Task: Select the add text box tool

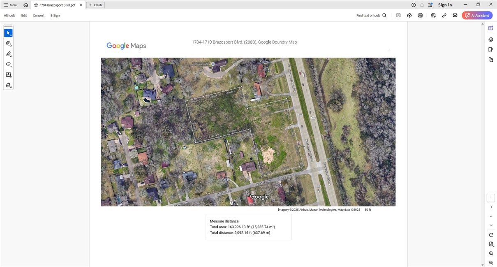Action: tap(8, 74)
